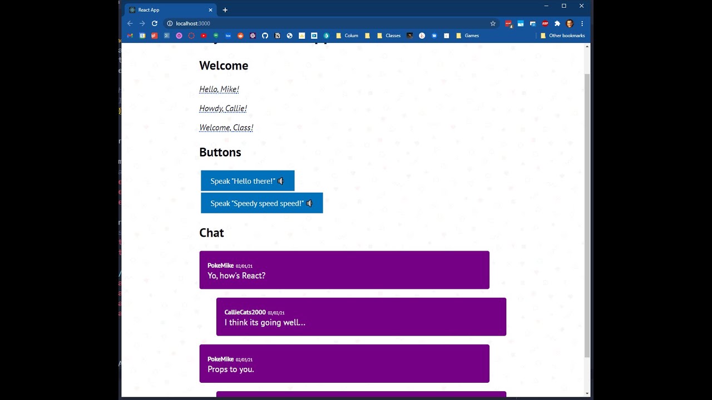Click the Chat heading
Image resolution: width=712 pixels, height=400 pixels.
(x=211, y=233)
